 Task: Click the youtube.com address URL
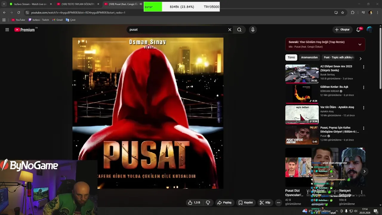pyautogui.click(x=78, y=13)
